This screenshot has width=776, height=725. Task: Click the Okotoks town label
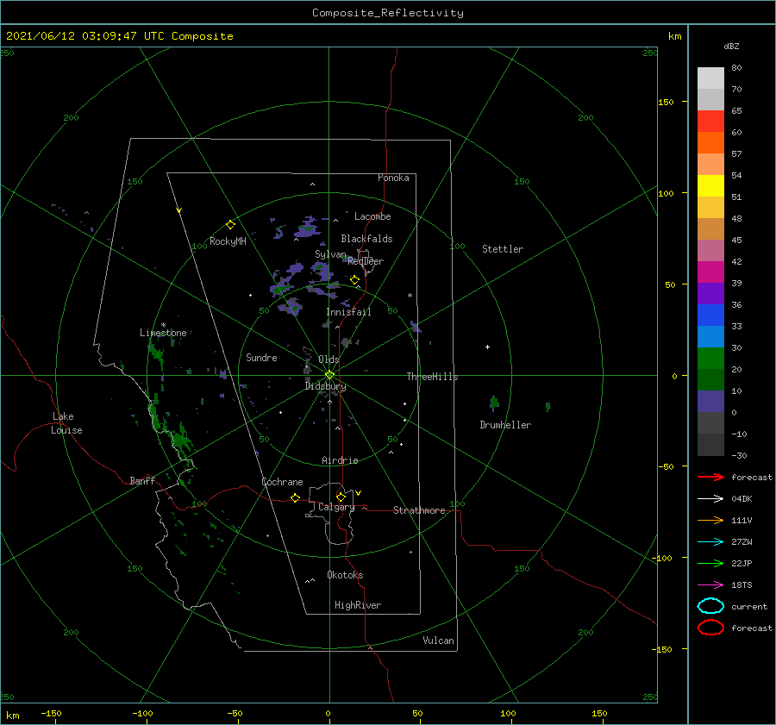pyautogui.click(x=345, y=575)
